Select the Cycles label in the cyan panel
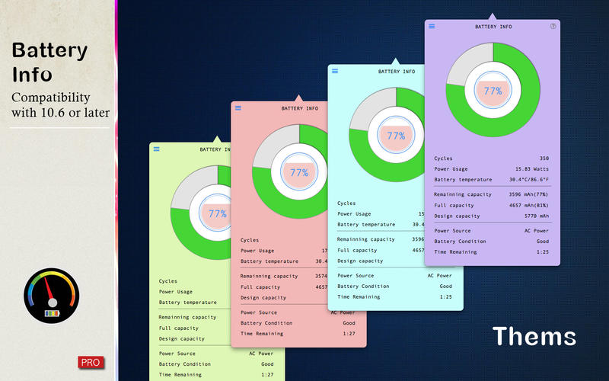The width and height of the screenshot is (609, 381). point(346,203)
